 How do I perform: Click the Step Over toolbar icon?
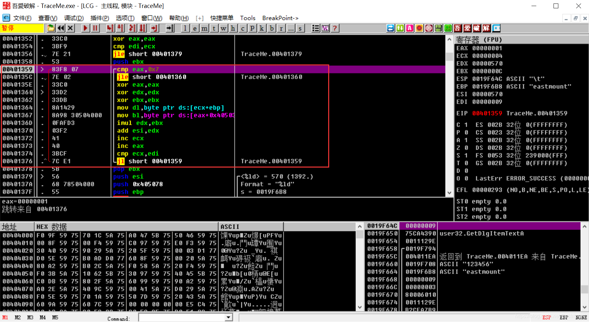(x=120, y=28)
